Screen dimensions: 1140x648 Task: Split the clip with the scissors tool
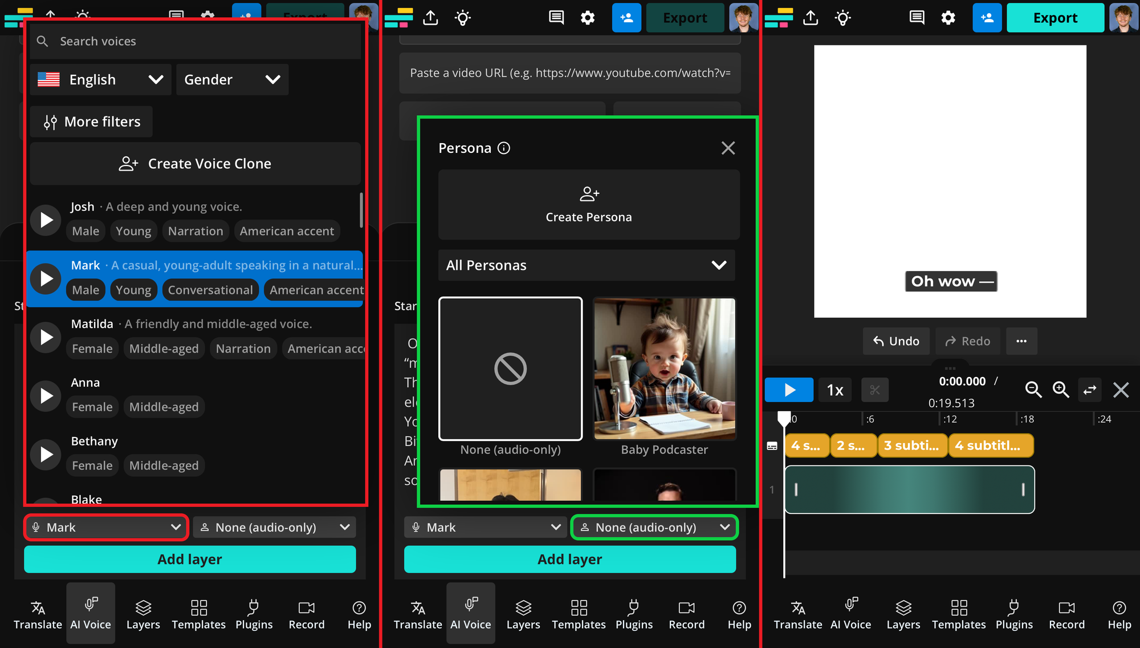875,390
